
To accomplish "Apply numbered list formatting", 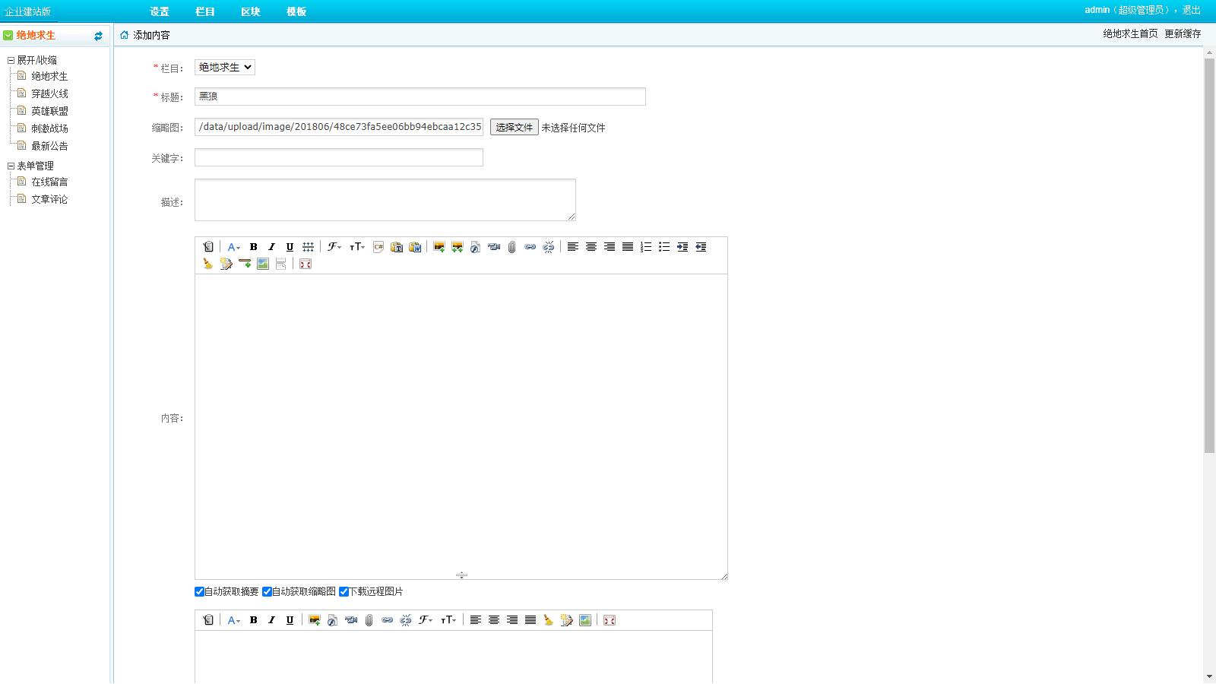I will [646, 247].
